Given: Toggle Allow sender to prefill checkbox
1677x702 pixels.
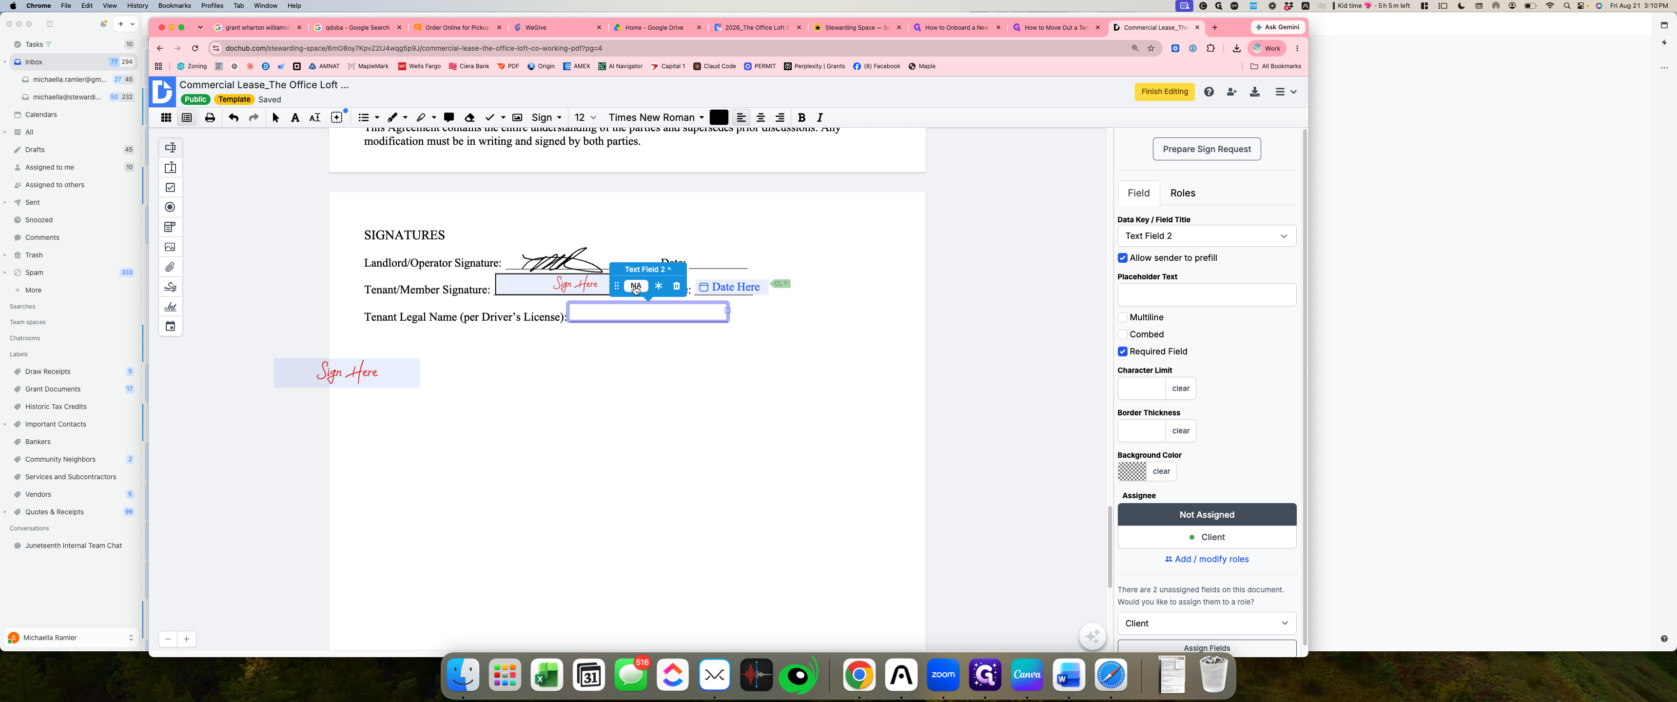Looking at the screenshot, I should (1122, 258).
